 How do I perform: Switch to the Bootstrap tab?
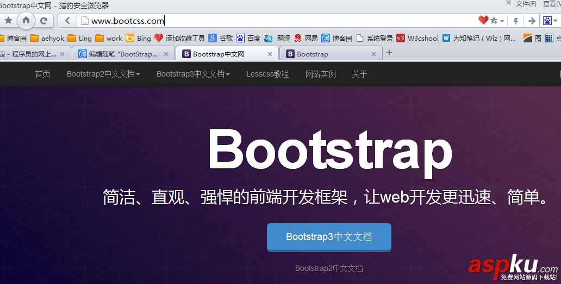coord(330,54)
